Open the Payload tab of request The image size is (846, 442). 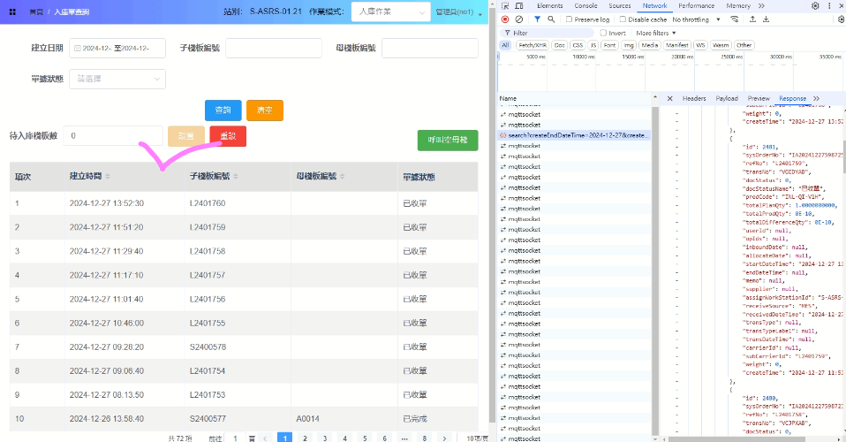coord(727,98)
